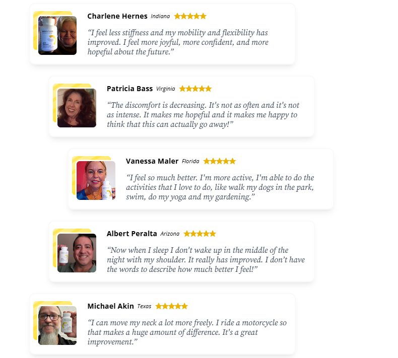Click Albert Peralta's profile photo

(77, 253)
